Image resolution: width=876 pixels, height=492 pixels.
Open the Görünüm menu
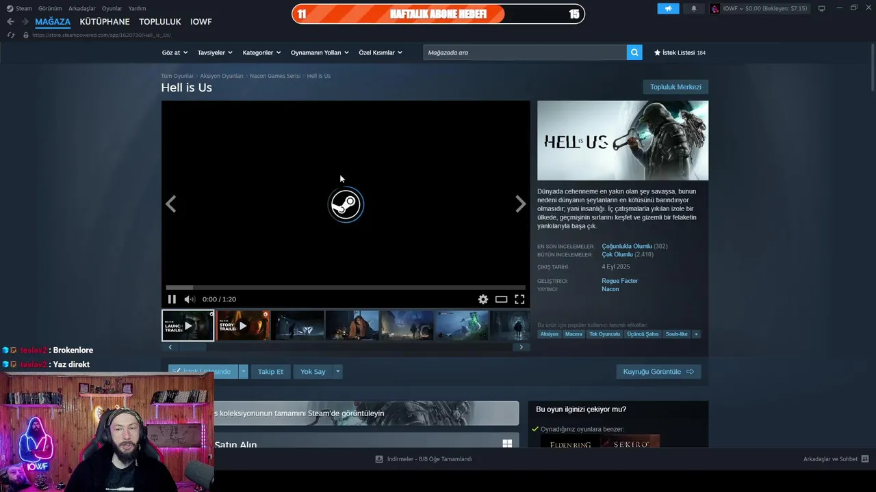pos(50,8)
